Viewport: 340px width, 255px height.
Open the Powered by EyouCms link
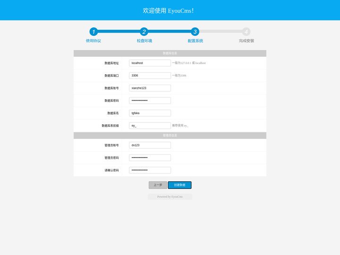[170, 196]
